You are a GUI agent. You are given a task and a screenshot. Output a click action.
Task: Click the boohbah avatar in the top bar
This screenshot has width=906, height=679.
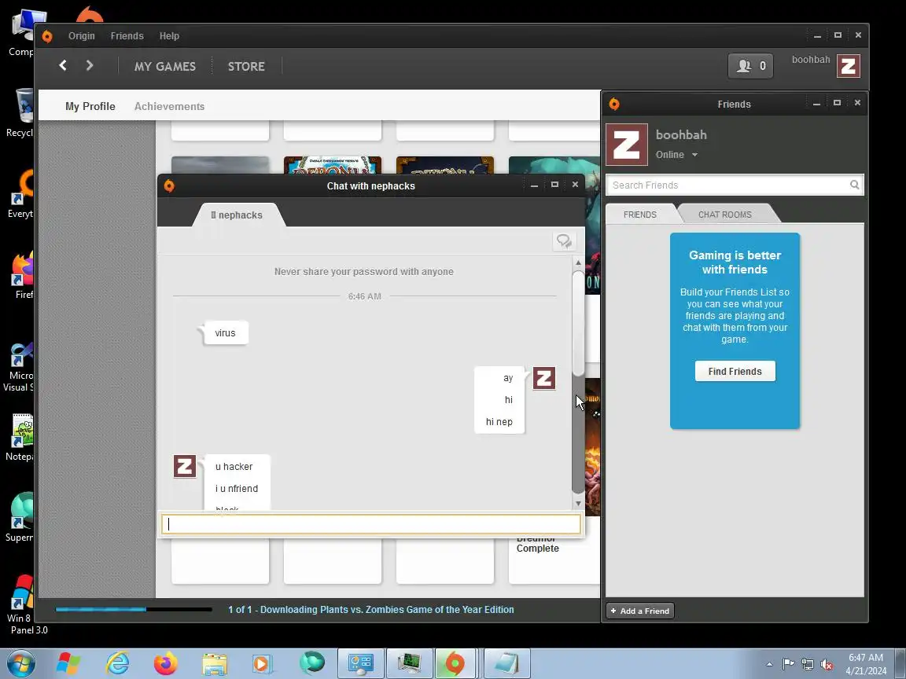(x=849, y=66)
